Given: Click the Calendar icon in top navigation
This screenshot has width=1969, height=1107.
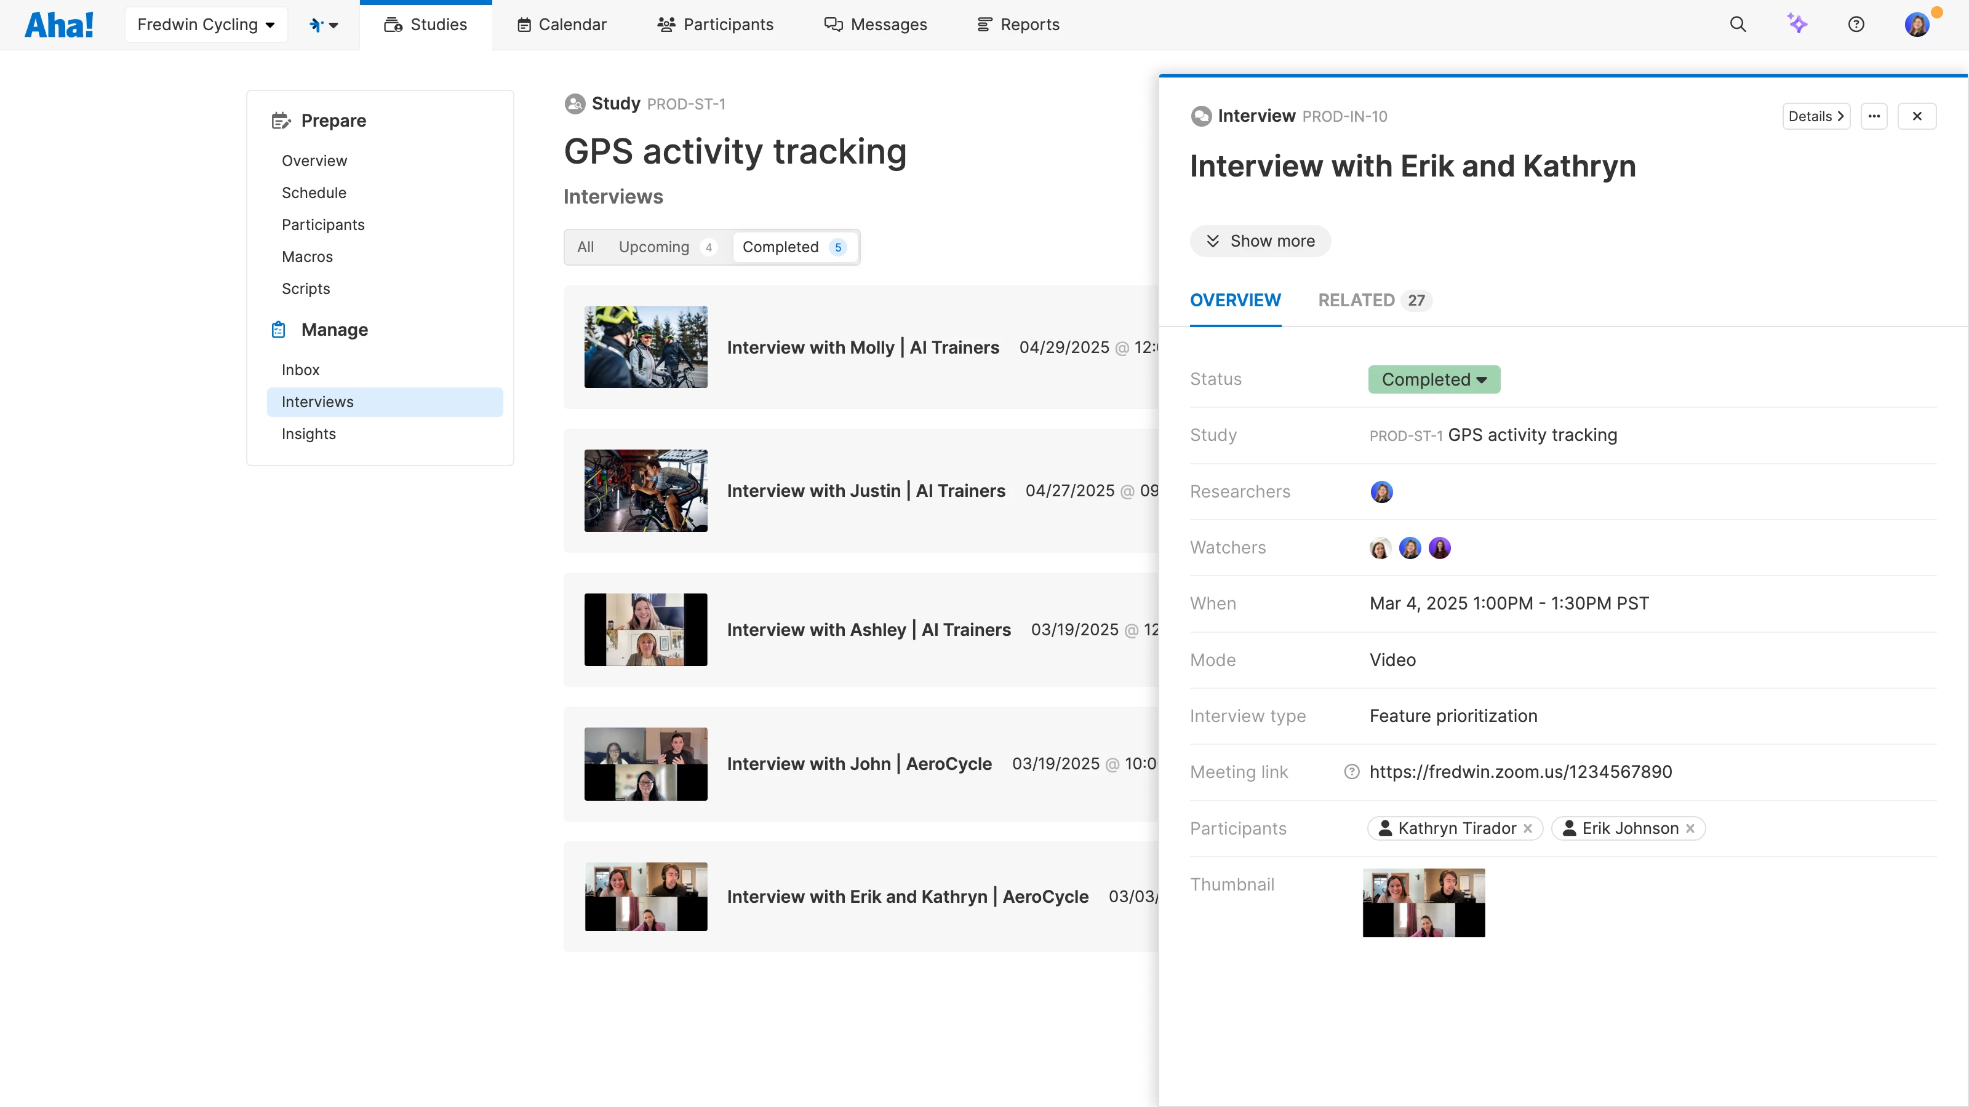Looking at the screenshot, I should pos(524,24).
